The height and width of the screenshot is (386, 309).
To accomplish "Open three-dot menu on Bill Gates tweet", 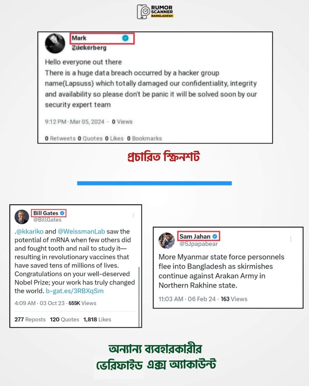I will tap(133, 215).
